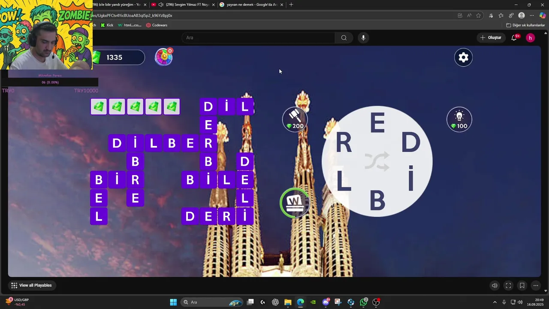Viewport: 549px width, 309px height.
Task: Add page to favorites star
Action: (479, 15)
